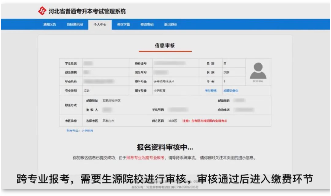Viewport: 331px width, 196px height.
Task: Click the 选择考区 value 石家庄市
Action: click(x=108, y=121)
